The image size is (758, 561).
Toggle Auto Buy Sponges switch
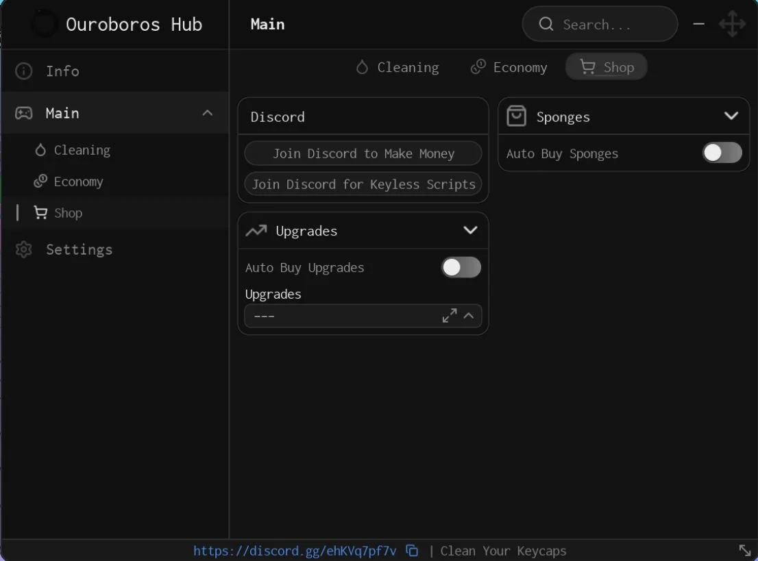coord(722,153)
